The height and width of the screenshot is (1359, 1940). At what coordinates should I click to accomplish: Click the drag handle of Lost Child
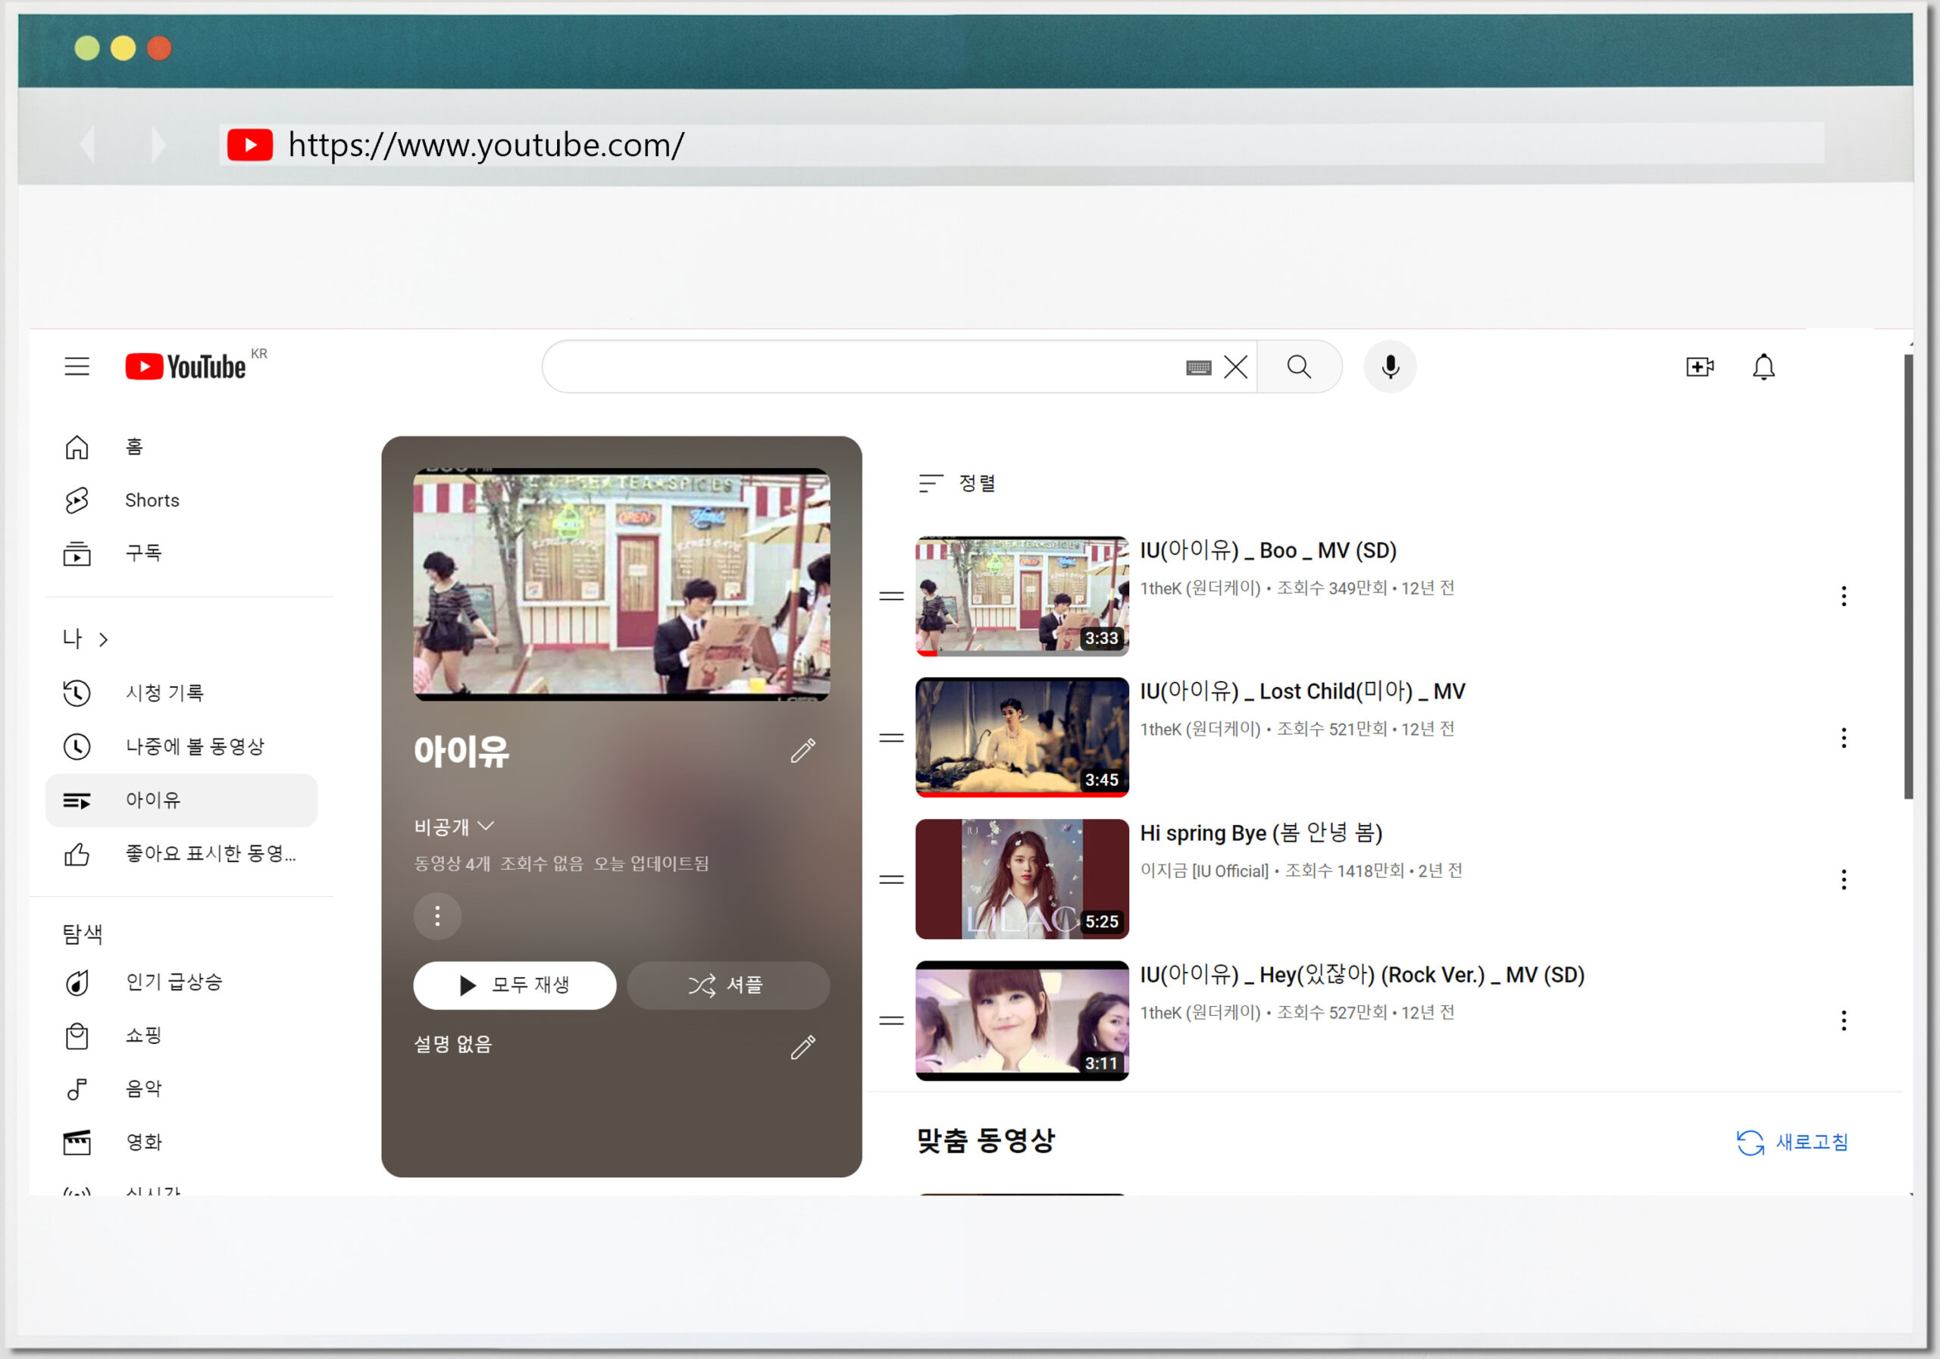click(891, 737)
